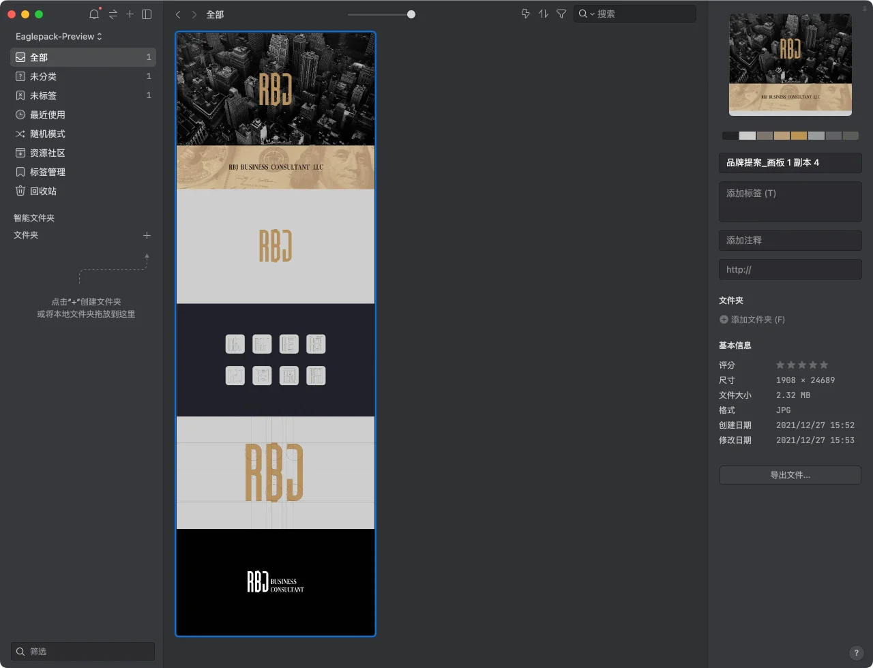Adjust the thumbnail size slider
This screenshot has width=873, height=668.
[411, 14]
